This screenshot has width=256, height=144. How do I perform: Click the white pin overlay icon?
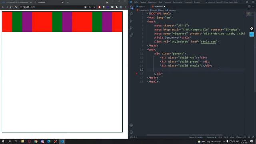[252, 29]
